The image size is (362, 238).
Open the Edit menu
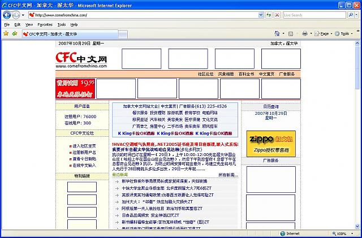18,24
